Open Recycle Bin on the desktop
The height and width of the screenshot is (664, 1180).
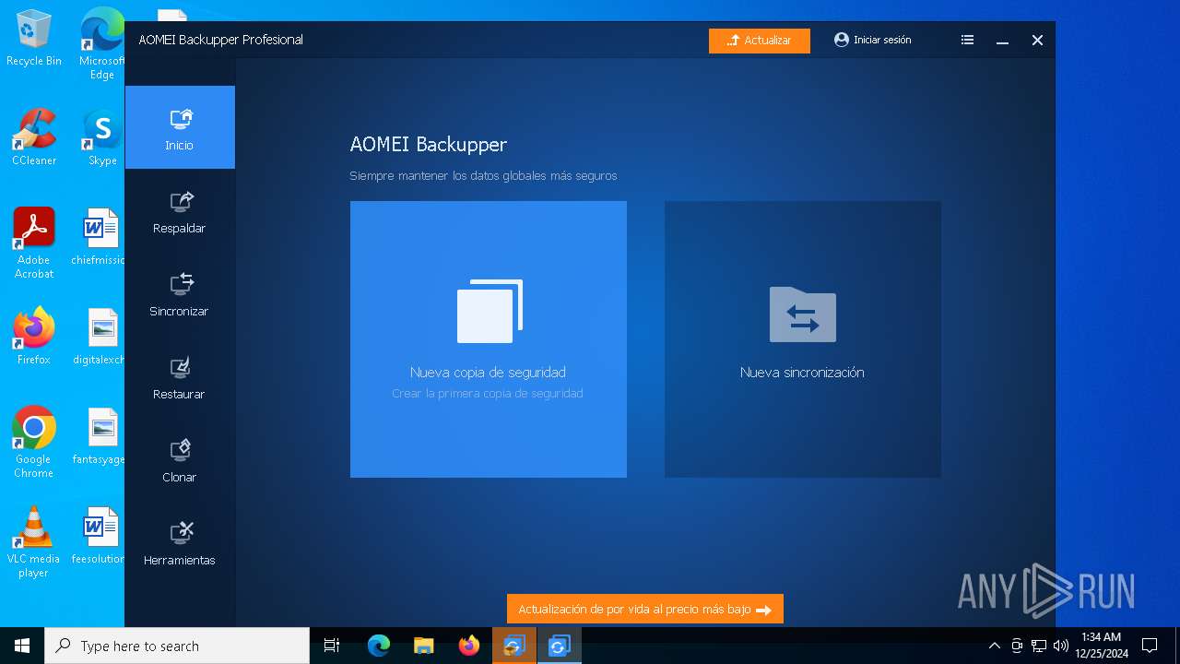click(x=34, y=39)
